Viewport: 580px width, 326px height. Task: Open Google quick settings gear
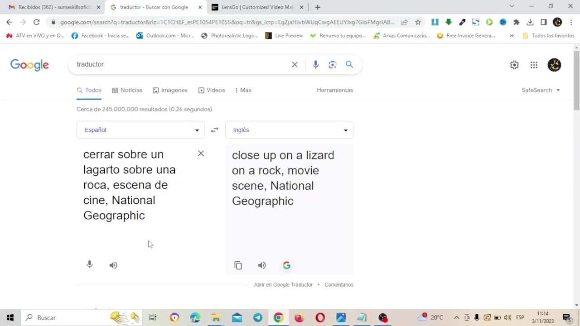click(514, 65)
